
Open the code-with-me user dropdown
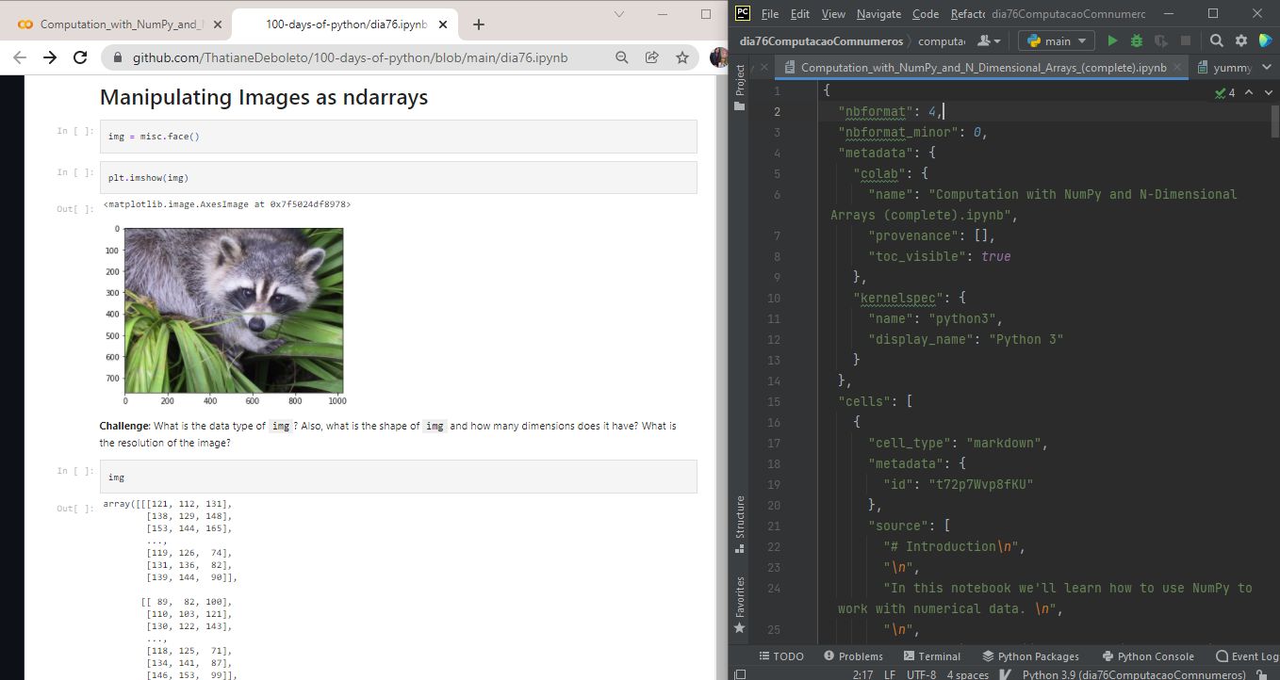[x=989, y=40]
